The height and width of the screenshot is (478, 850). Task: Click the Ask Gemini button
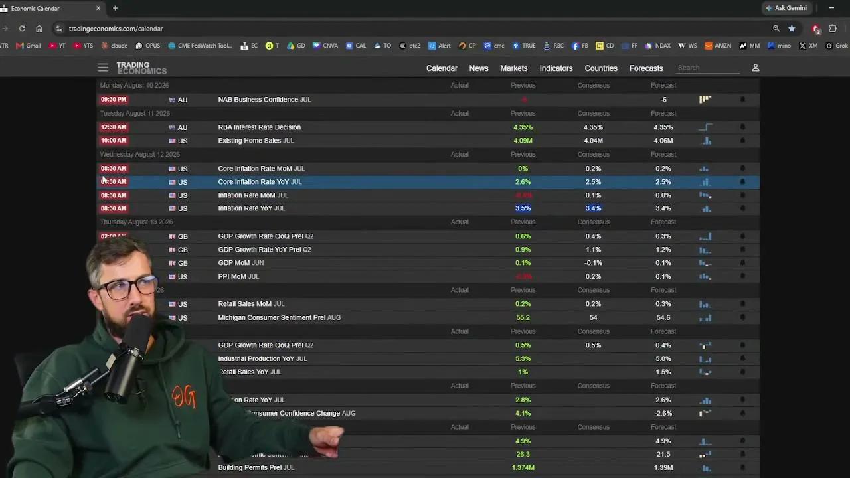click(786, 8)
